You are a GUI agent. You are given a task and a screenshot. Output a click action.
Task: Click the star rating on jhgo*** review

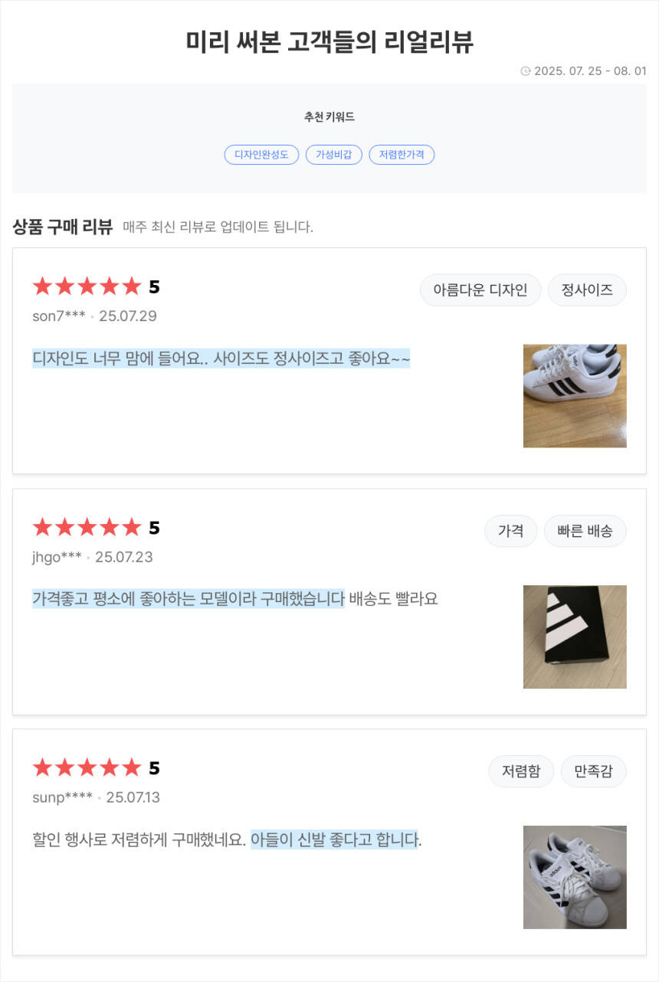[87, 528]
